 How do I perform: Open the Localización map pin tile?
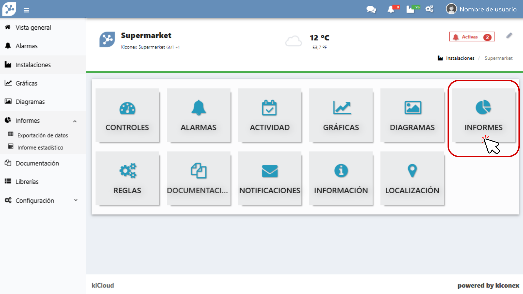[412, 178]
